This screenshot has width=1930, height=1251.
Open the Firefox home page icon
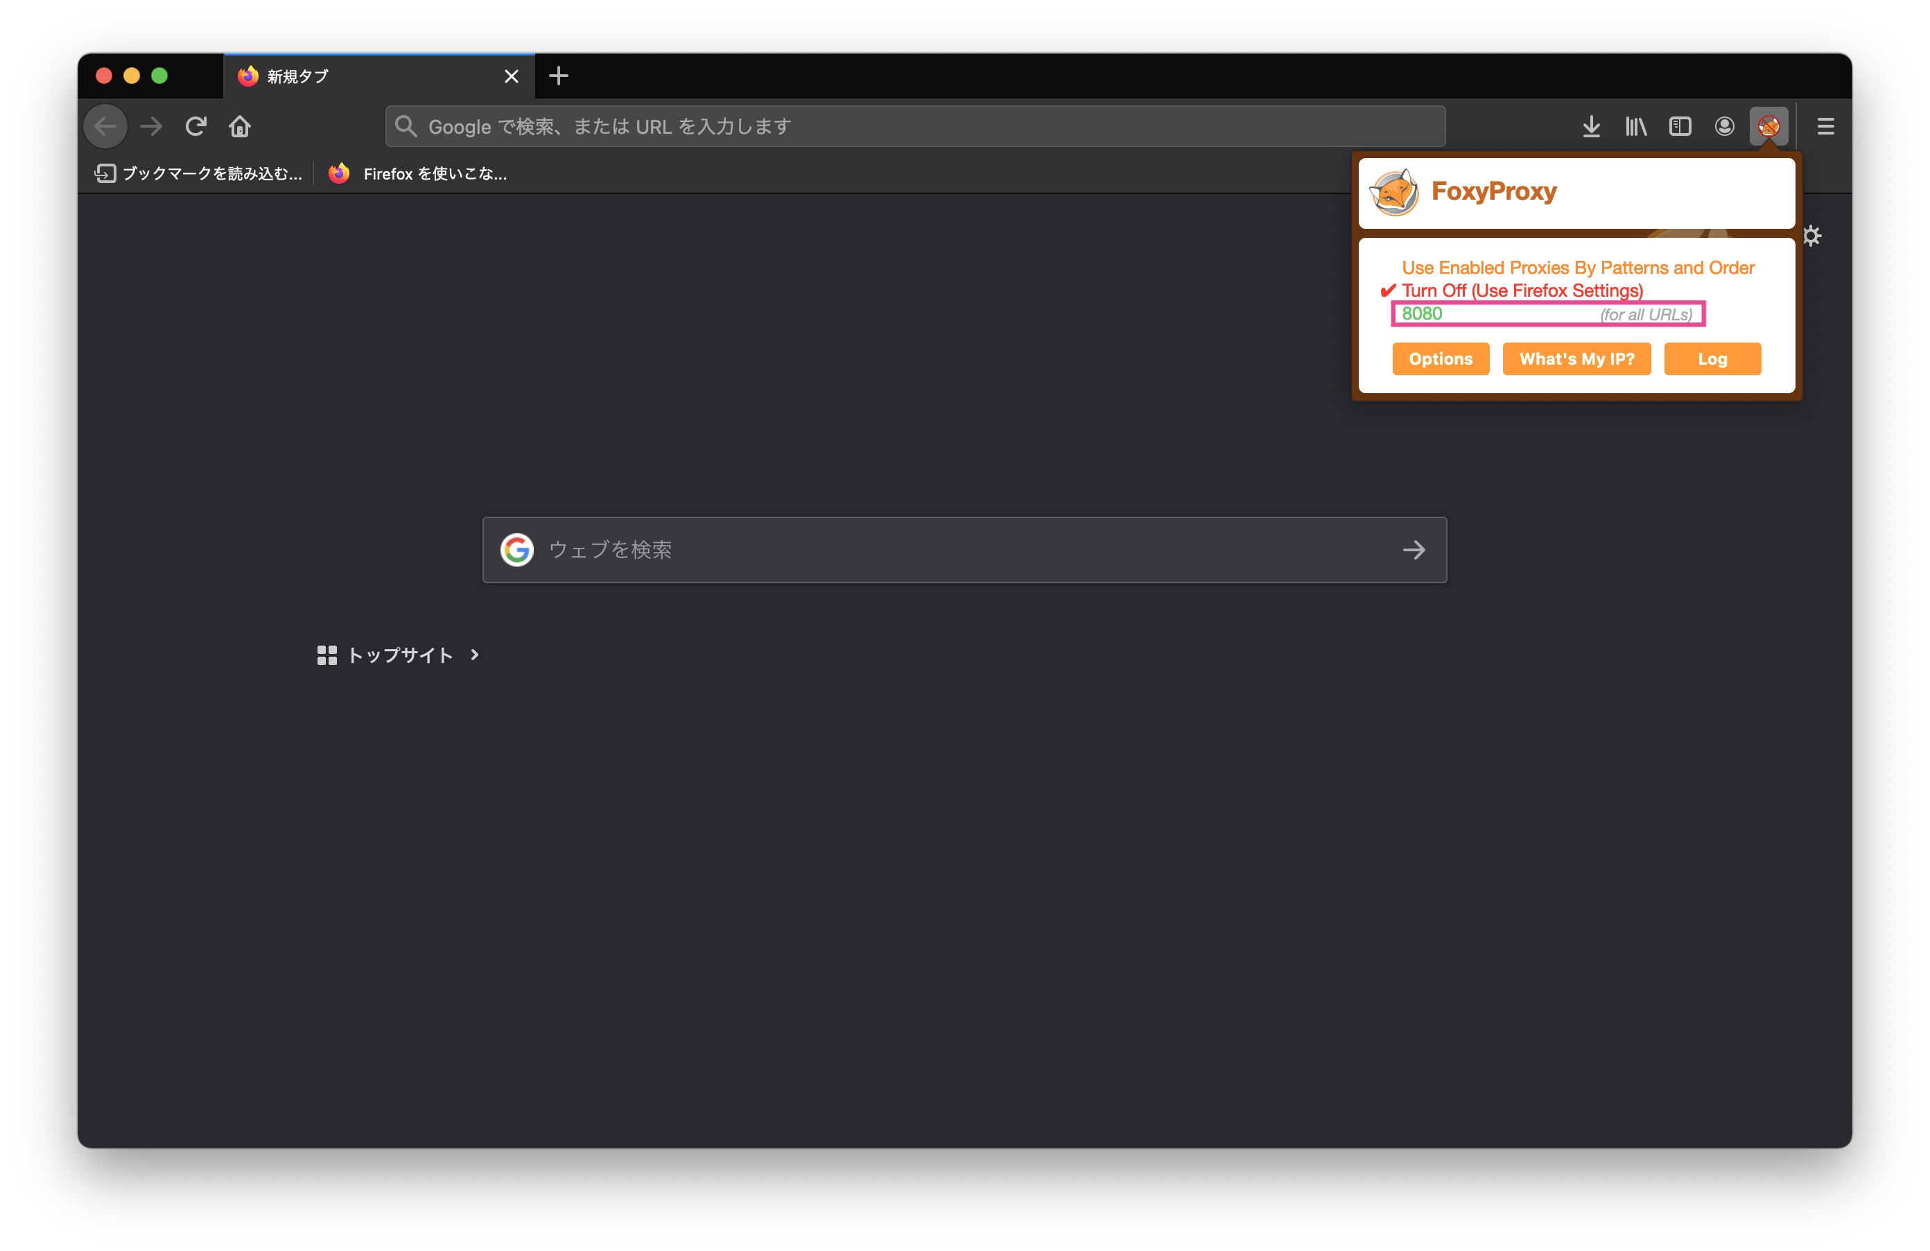tap(240, 127)
